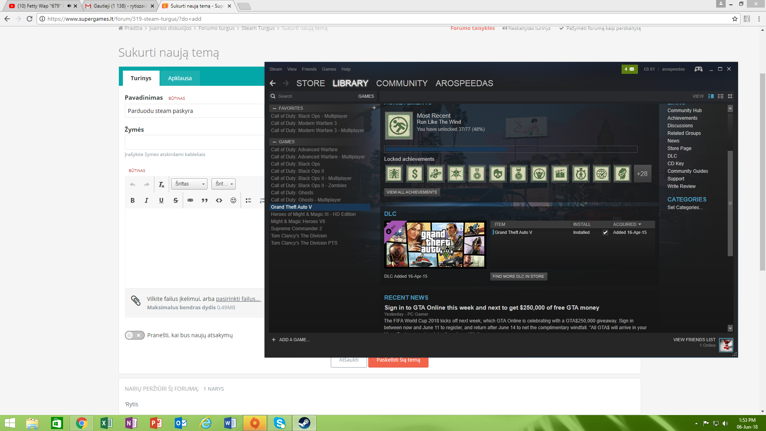The image size is (766, 431).
Task: Open the Steam menu in Steam window
Action: point(275,69)
